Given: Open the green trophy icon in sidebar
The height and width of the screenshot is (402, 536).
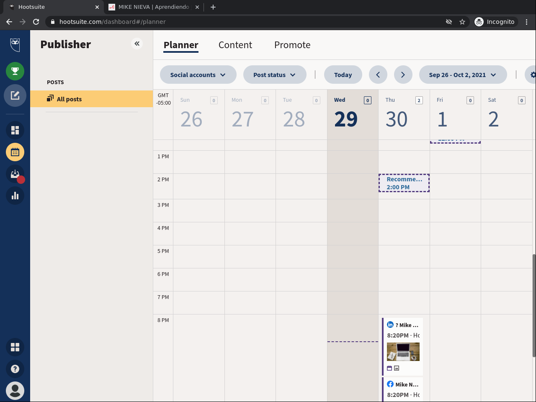Looking at the screenshot, I should pos(15,71).
